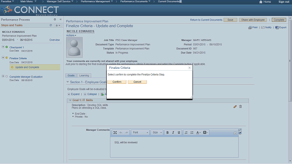Collapse the editor toolbar
This screenshot has width=292, height=164.
pos(235,133)
